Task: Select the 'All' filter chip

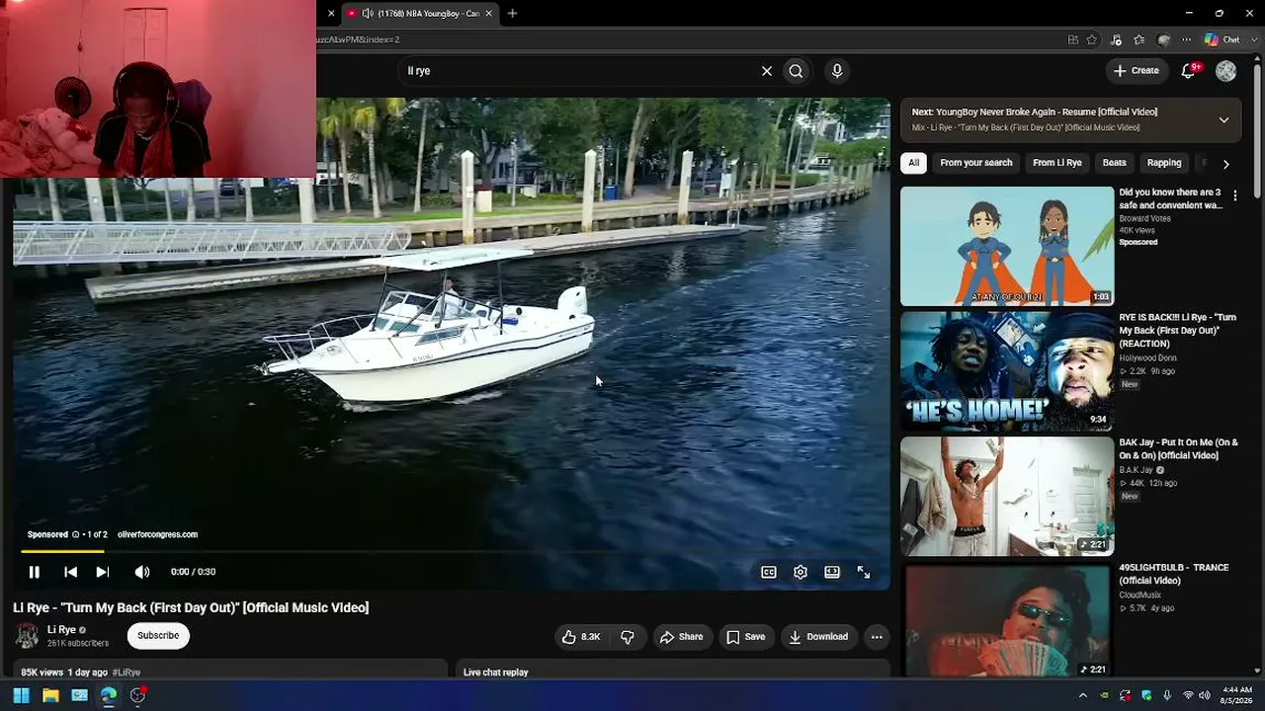Action: pos(913,163)
